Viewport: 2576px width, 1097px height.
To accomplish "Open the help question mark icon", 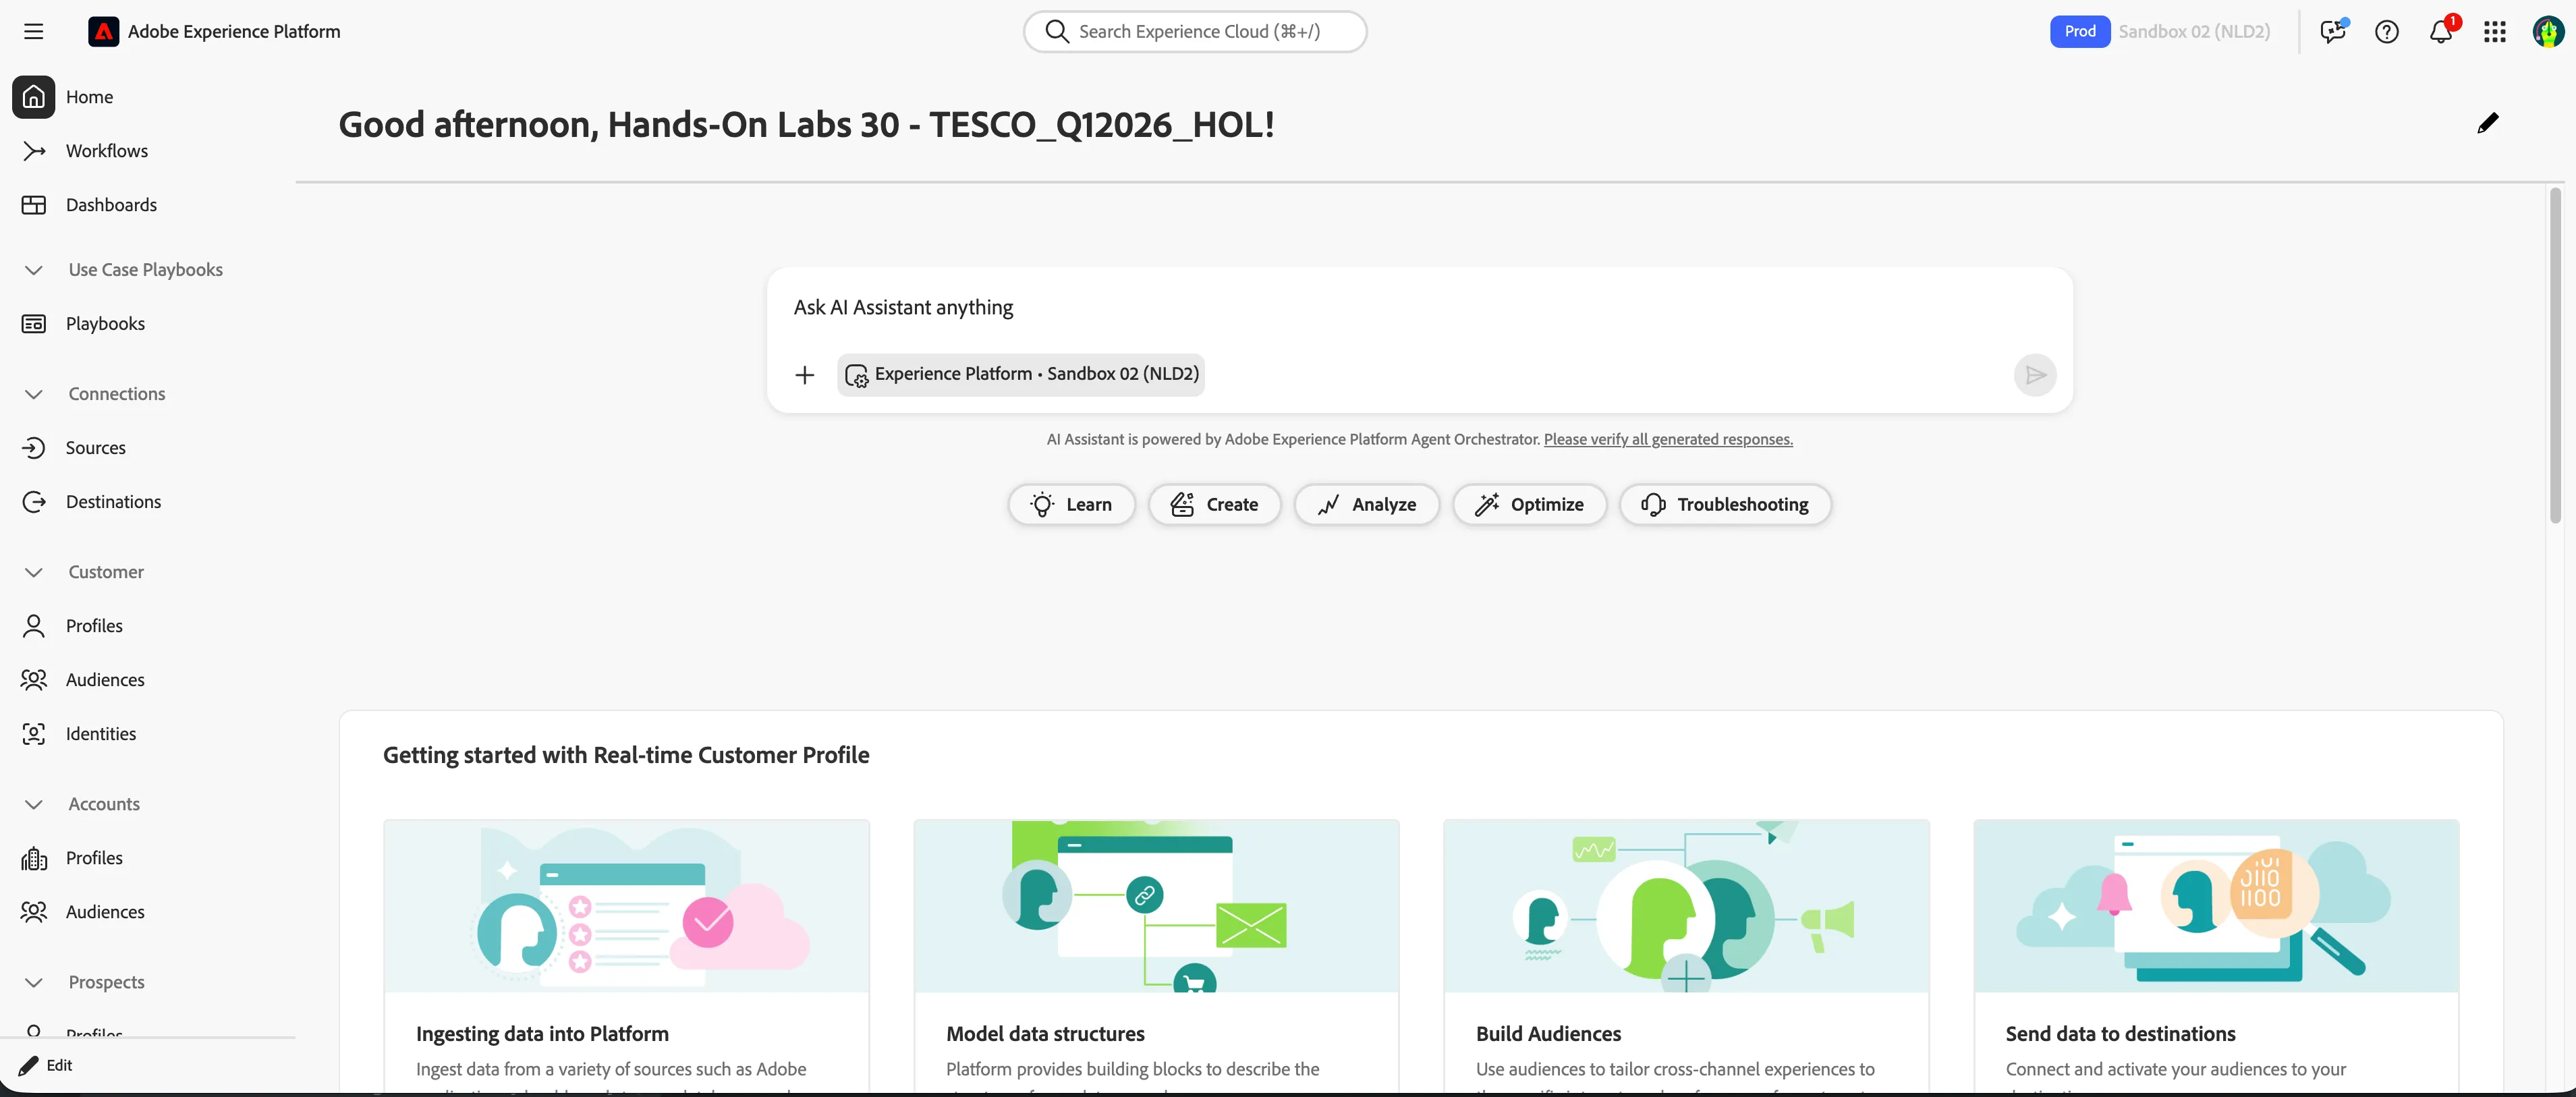I will pyautogui.click(x=2386, y=32).
